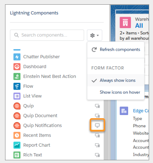The image size is (153, 163).
Task: Select Report Chart label
Action: (37, 145)
